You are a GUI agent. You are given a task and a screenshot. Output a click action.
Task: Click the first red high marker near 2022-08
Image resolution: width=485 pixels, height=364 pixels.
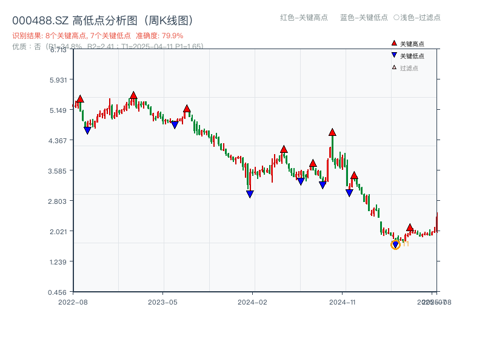tap(80, 99)
